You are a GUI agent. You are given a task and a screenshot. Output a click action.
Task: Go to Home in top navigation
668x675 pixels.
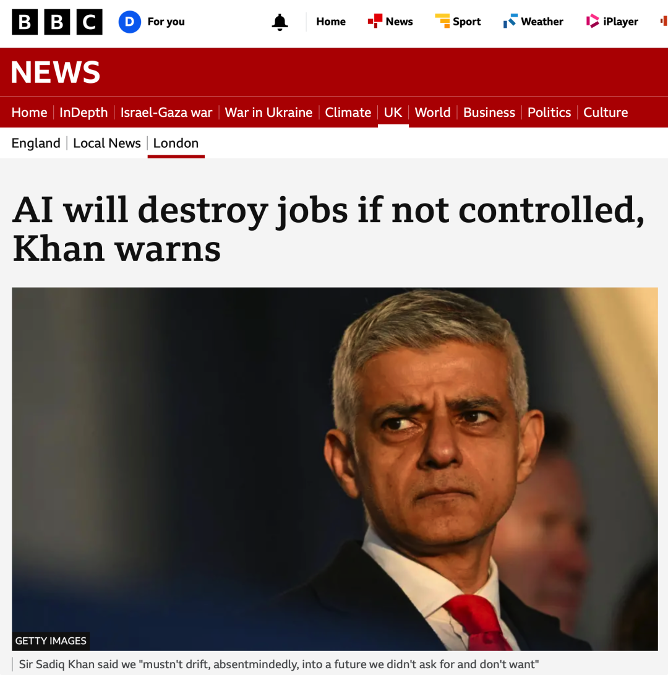(330, 22)
